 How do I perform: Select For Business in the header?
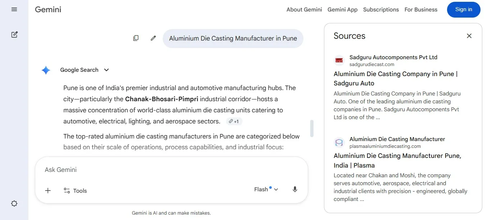click(421, 10)
